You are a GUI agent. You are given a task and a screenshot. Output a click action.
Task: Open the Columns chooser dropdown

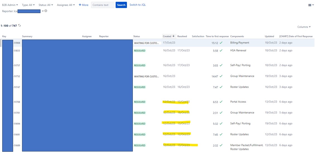coord(304,27)
